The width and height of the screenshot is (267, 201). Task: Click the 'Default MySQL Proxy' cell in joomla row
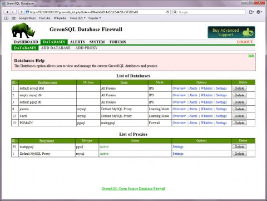(124, 109)
